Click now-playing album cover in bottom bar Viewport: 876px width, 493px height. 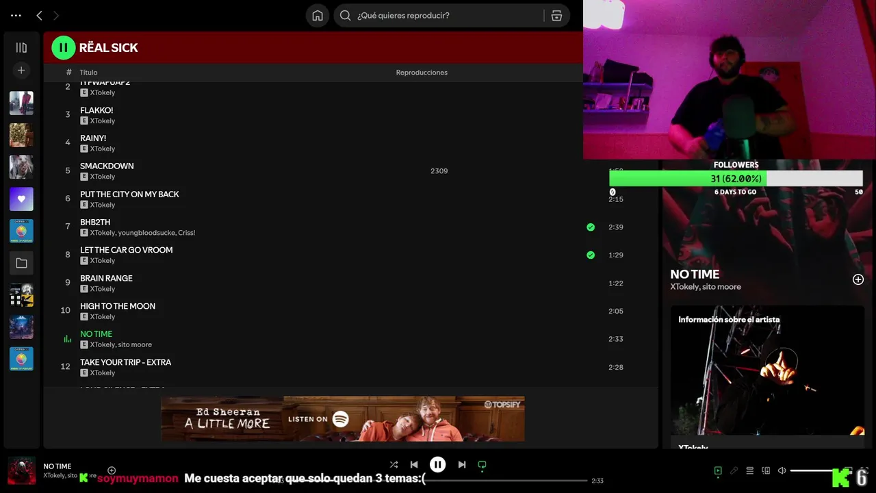click(21, 470)
